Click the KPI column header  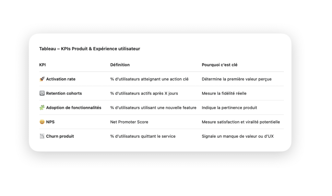pos(42,65)
